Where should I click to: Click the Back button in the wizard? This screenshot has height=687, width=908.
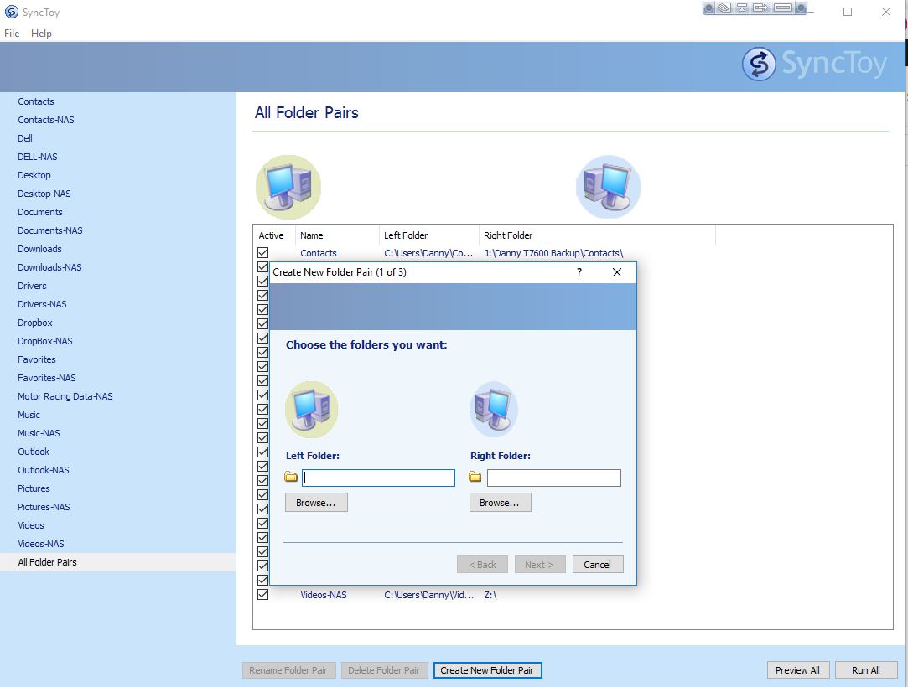482,565
